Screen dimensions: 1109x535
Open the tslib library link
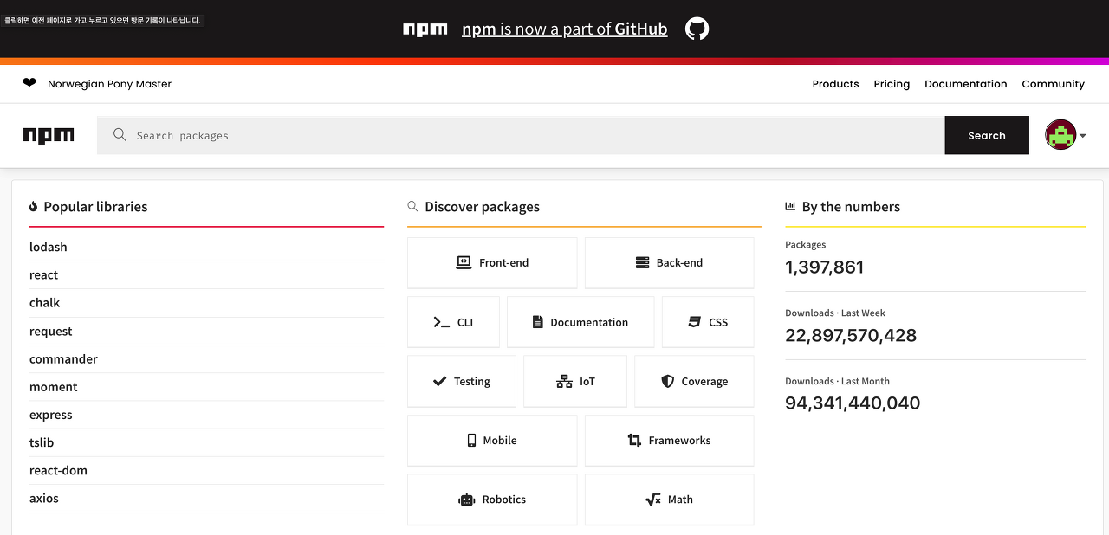click(x=42, y=442)
